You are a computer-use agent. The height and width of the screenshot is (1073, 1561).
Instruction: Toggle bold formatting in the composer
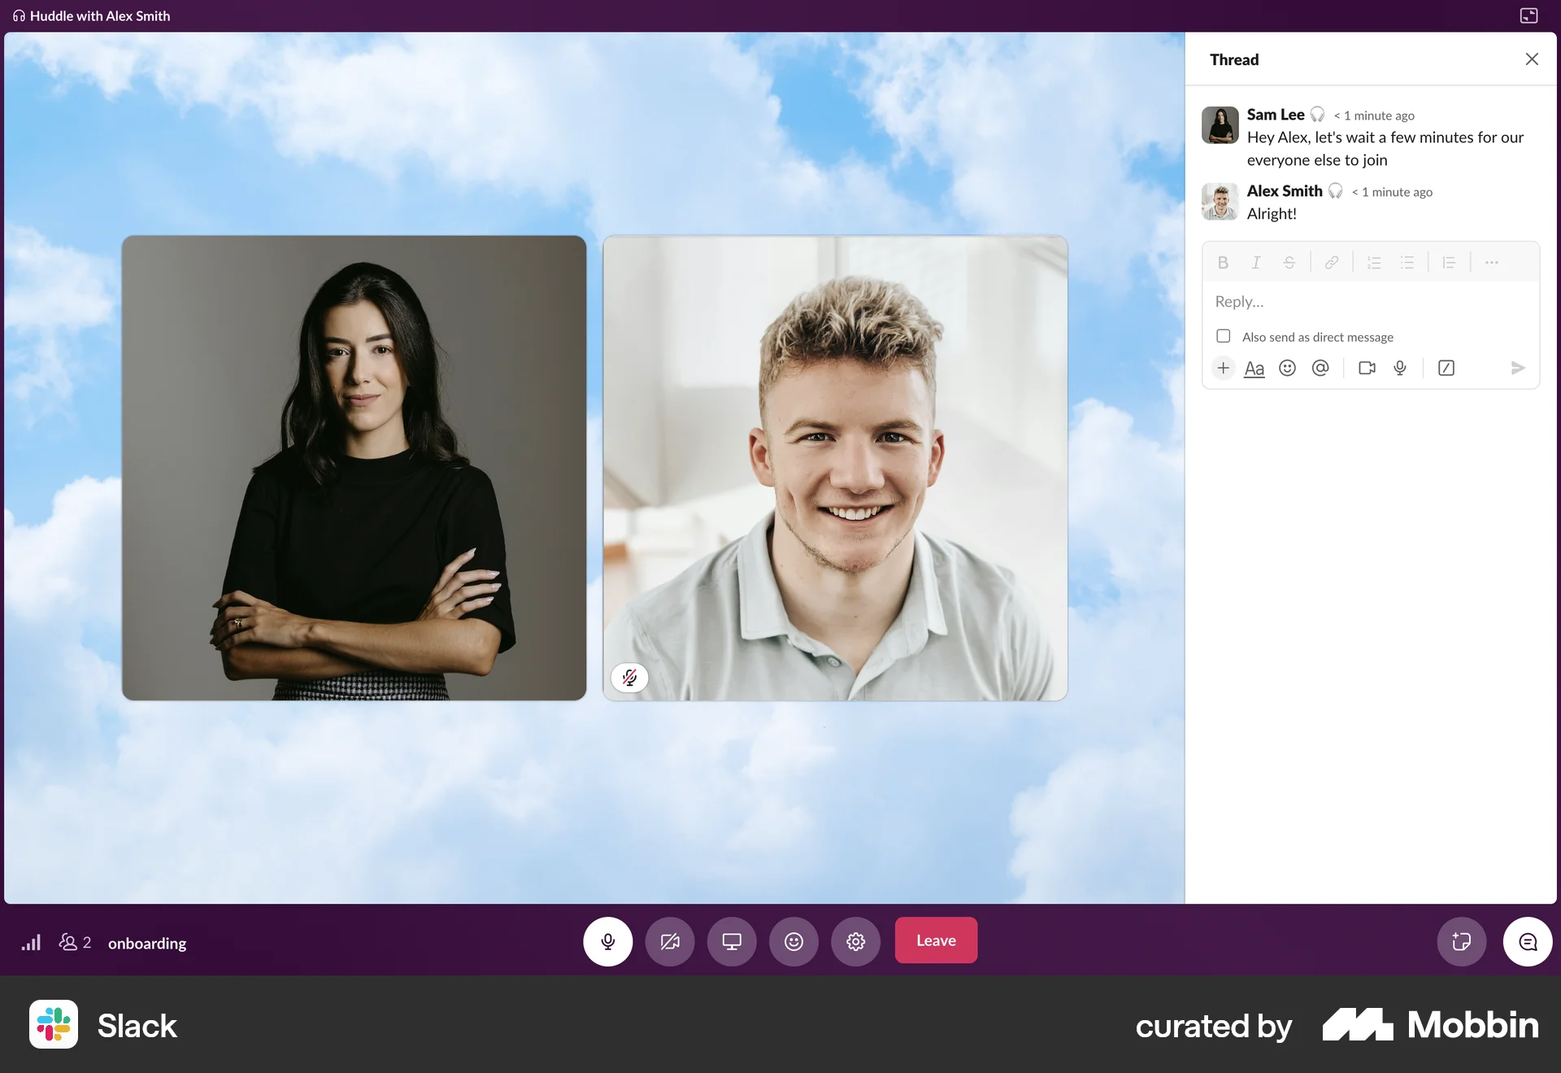click(x=1223, y=262)
